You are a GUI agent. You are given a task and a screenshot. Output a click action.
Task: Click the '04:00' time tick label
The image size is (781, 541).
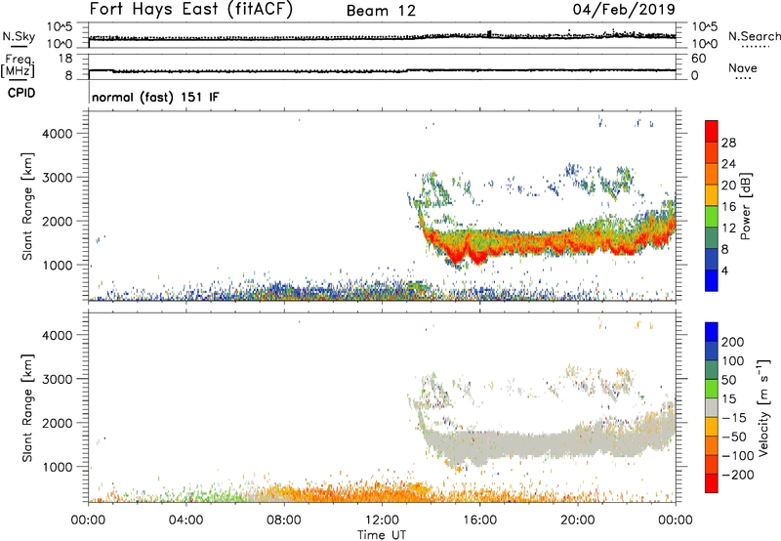[185, 520]
